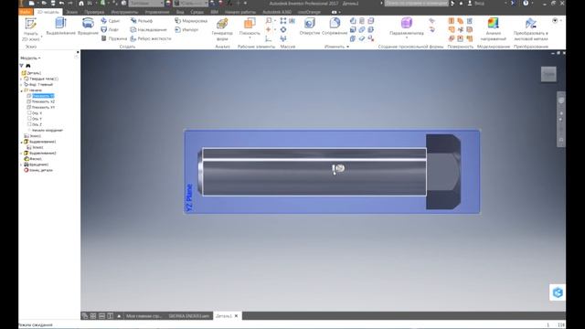This screenshot has height=329, width=585.
Task: Close the Деталь1 document tab
Action: [x=236, y=316]
